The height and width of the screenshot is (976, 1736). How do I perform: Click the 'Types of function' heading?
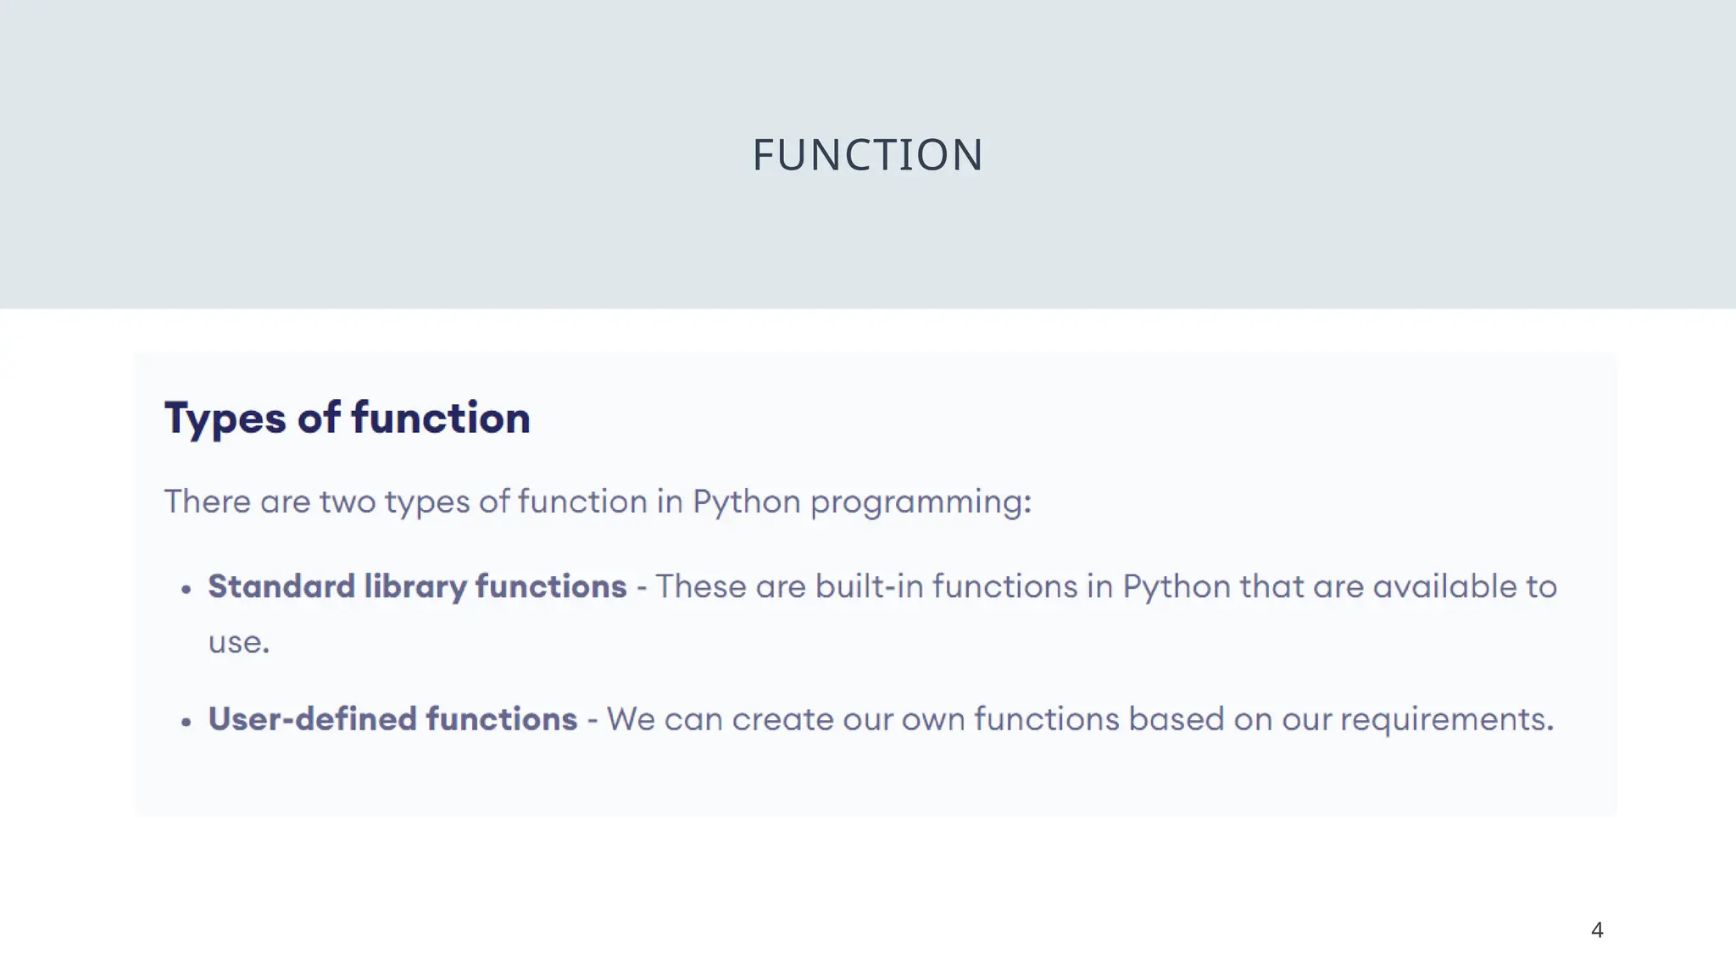tap(347, 418)
